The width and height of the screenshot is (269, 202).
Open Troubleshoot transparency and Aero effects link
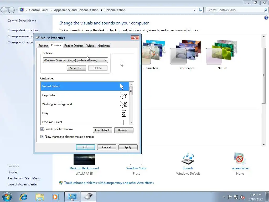click(x=109, y=183)
